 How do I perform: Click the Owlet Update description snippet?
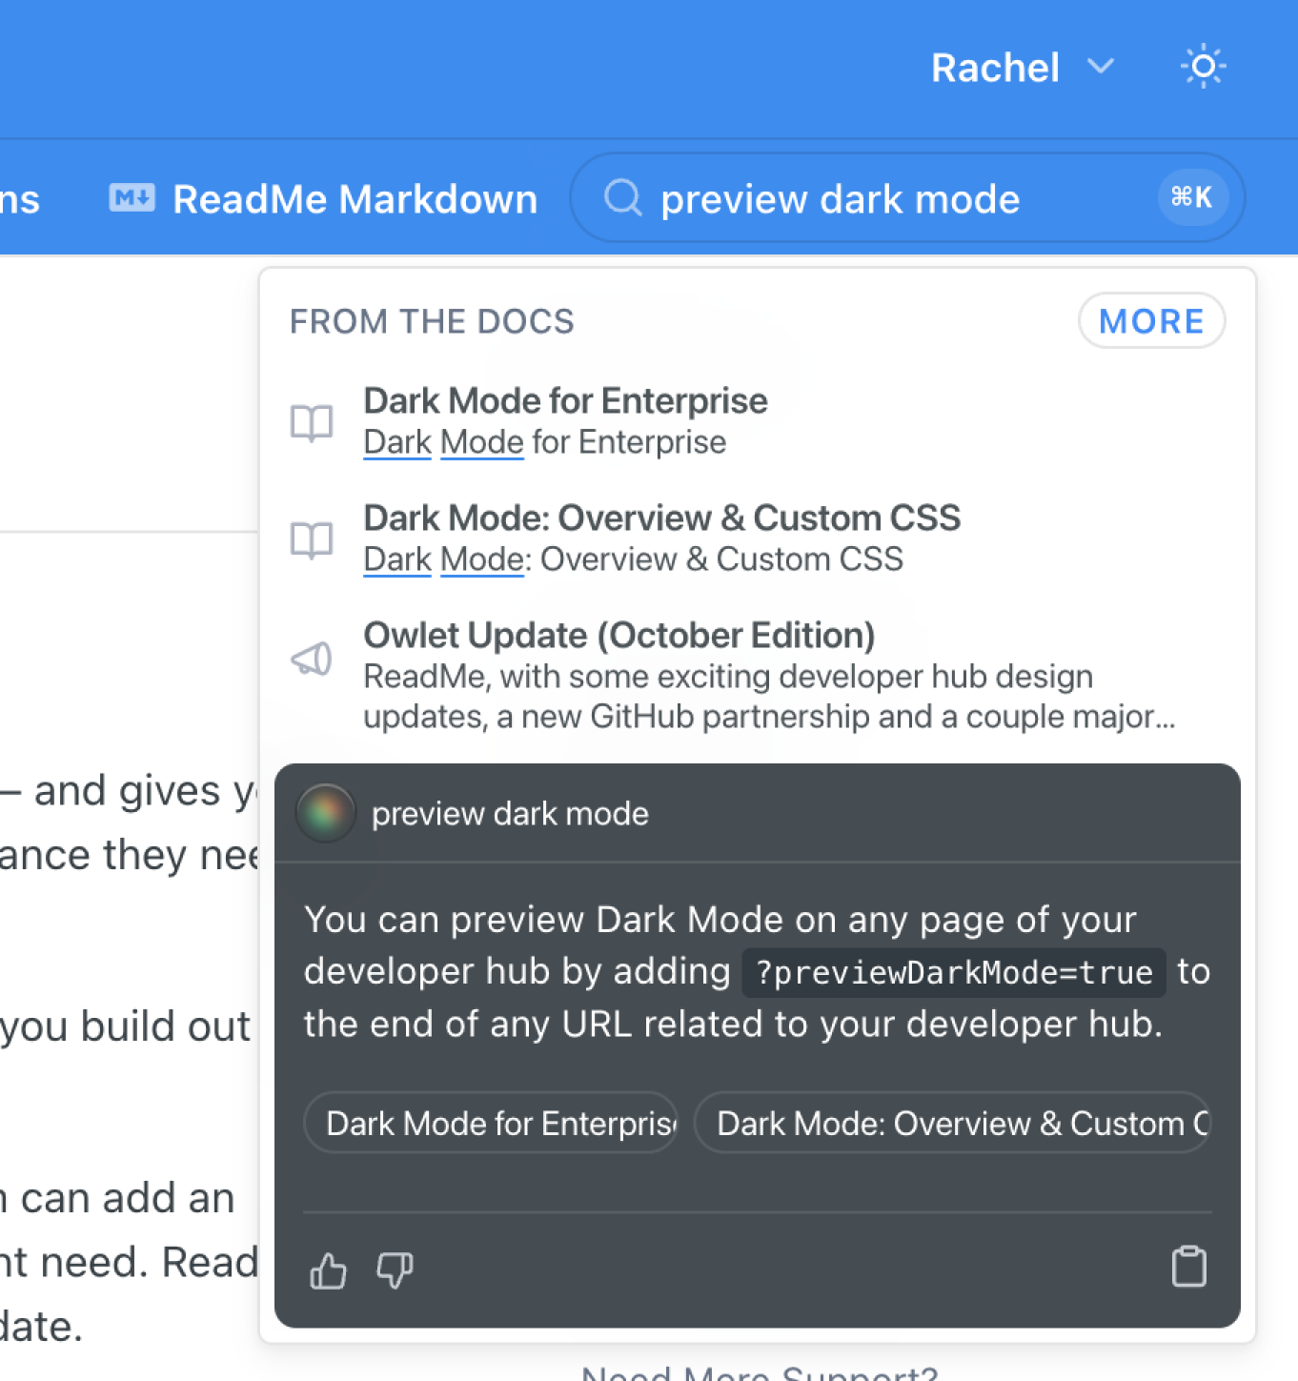pos(769,697)
